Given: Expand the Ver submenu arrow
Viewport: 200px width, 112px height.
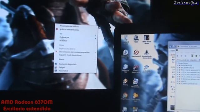Looking at the screenshot, I should 96,35.
